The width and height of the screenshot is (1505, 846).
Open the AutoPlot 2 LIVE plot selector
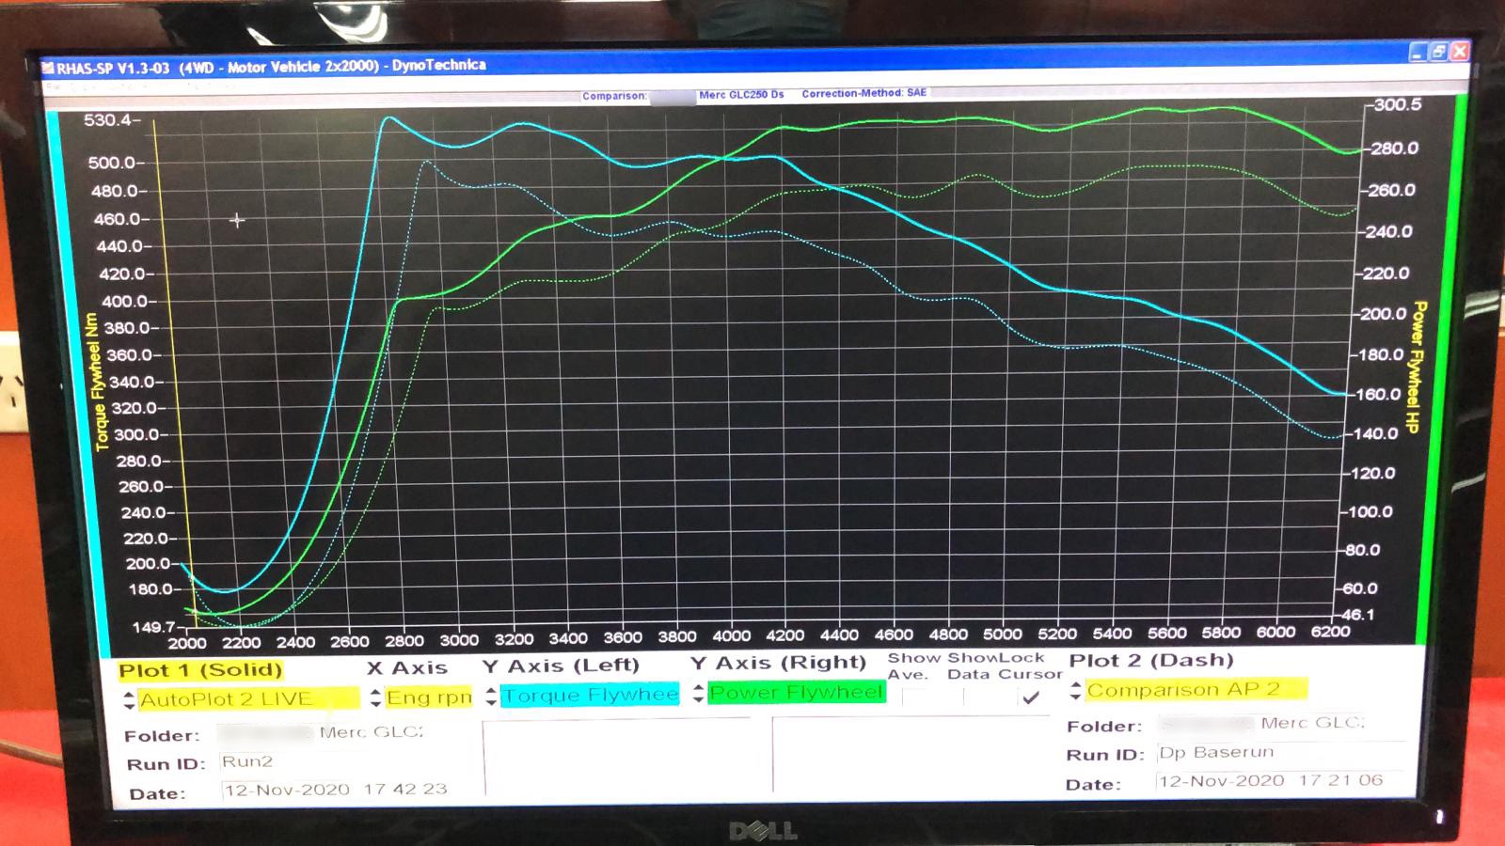click(x=248, y=699)
